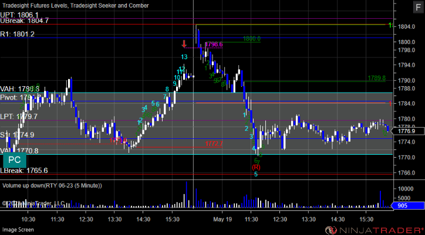Screen dimensions: 425x235
Task: Click 10000 on the volume axis
Action: [406, 189]
